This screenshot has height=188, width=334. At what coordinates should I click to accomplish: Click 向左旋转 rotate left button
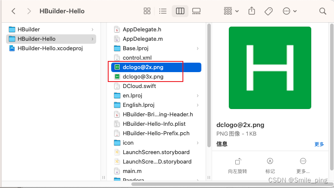coord(237,166)
